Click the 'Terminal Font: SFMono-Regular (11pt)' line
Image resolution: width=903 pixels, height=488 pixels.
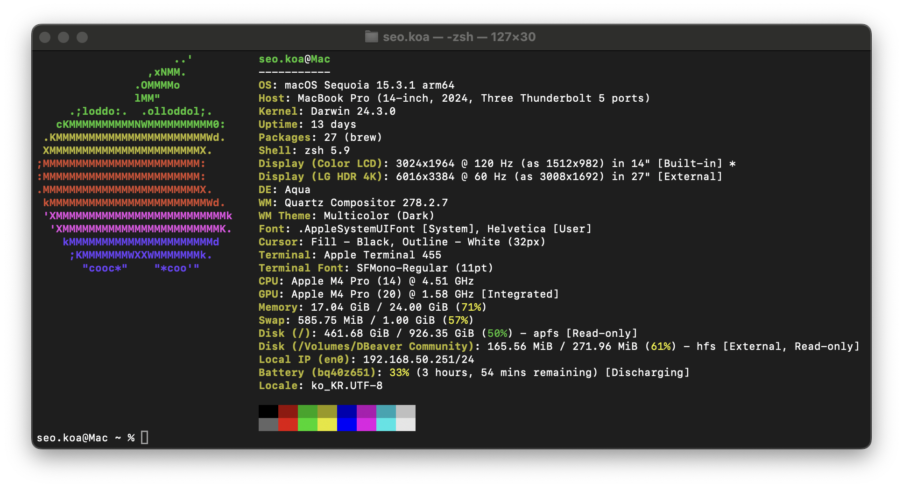click(x=376, y=268)
